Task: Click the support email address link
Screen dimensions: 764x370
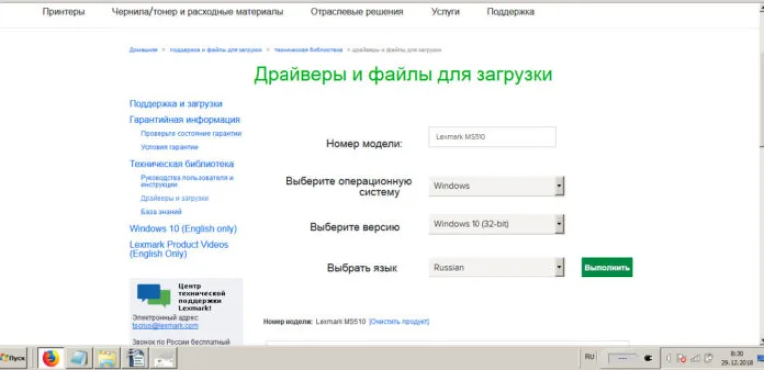Action: pyautogui.click(x=166, y=326)
